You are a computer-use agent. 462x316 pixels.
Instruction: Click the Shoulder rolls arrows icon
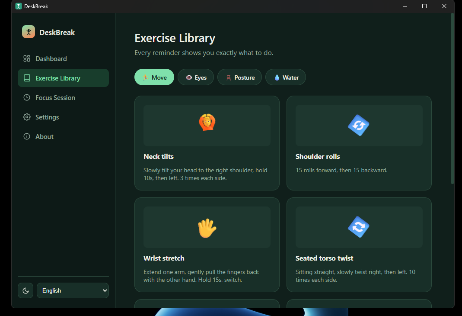(359, 126)
